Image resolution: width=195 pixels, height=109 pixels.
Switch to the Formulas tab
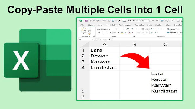(x=139, y=25)
